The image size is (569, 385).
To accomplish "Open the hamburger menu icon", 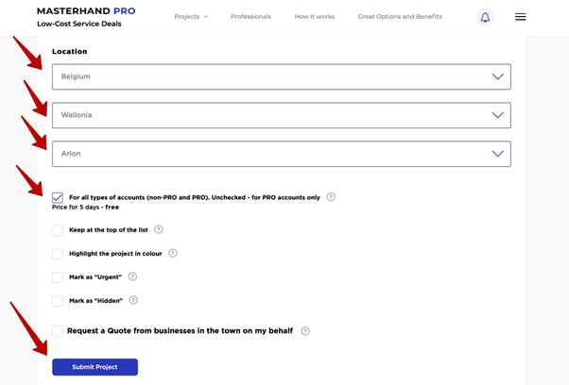I will point(521,17).
